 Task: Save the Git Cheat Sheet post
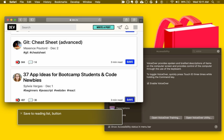point(130,62)
